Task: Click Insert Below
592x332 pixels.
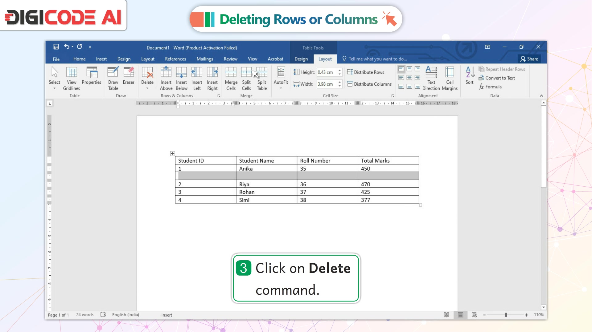Action: (181, 78)
